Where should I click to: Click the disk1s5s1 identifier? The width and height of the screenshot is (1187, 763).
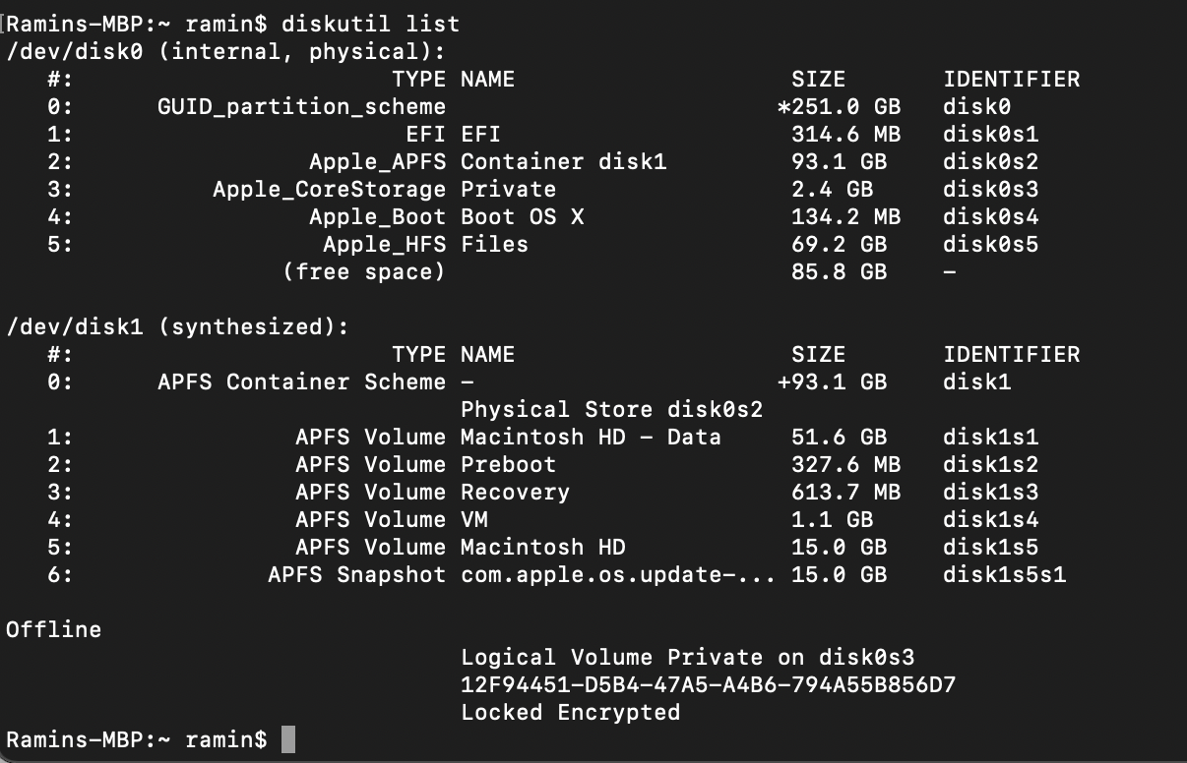point(1004,574)
